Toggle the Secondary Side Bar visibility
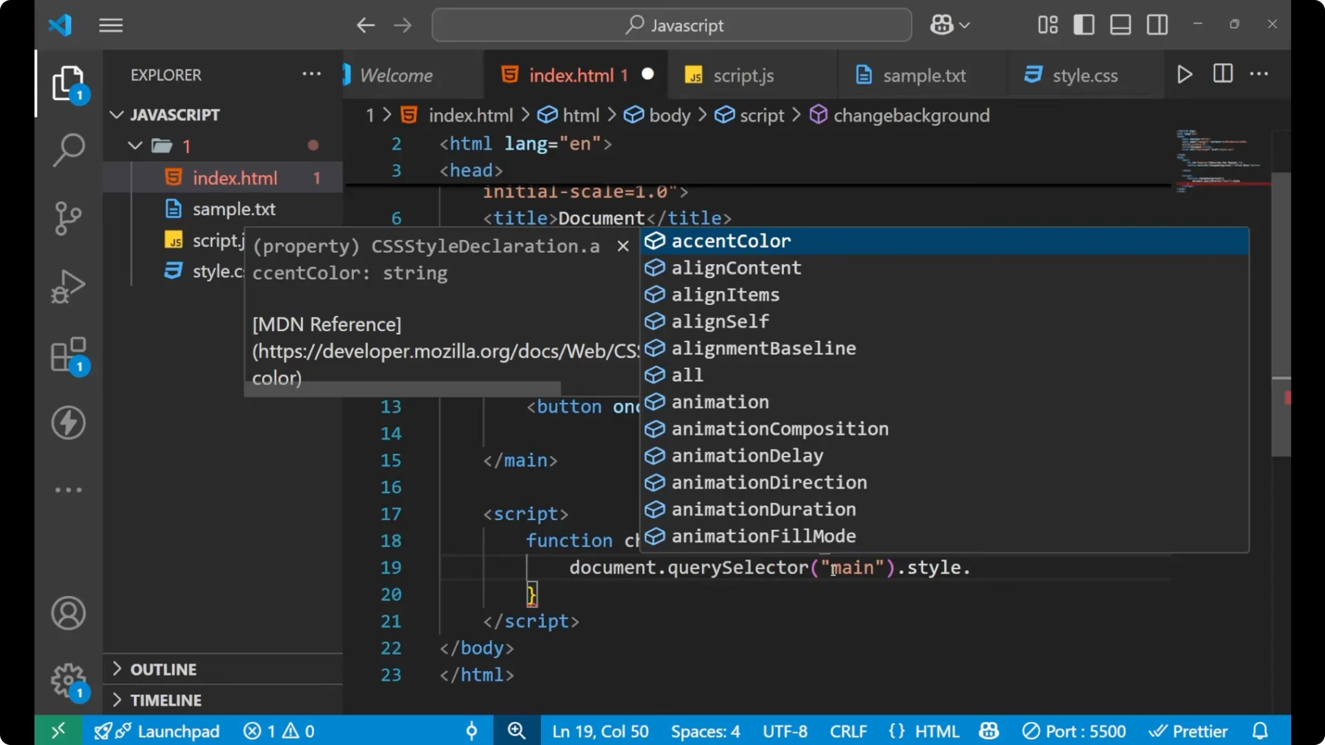Image resolution: width=1325 pixels, height=745 pixels. (x=1157, y=25)
